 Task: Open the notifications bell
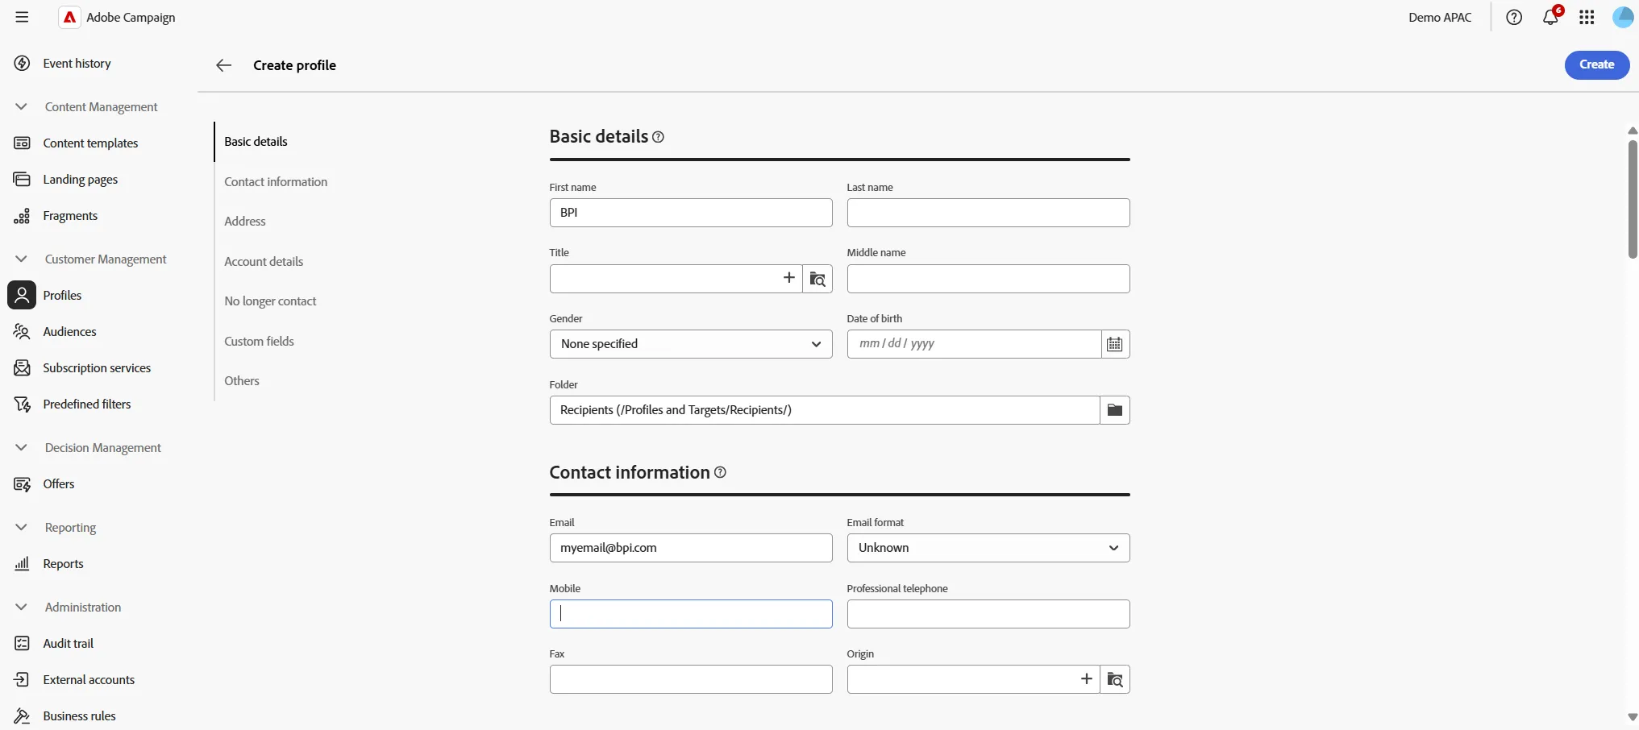tap(1550, 17)
